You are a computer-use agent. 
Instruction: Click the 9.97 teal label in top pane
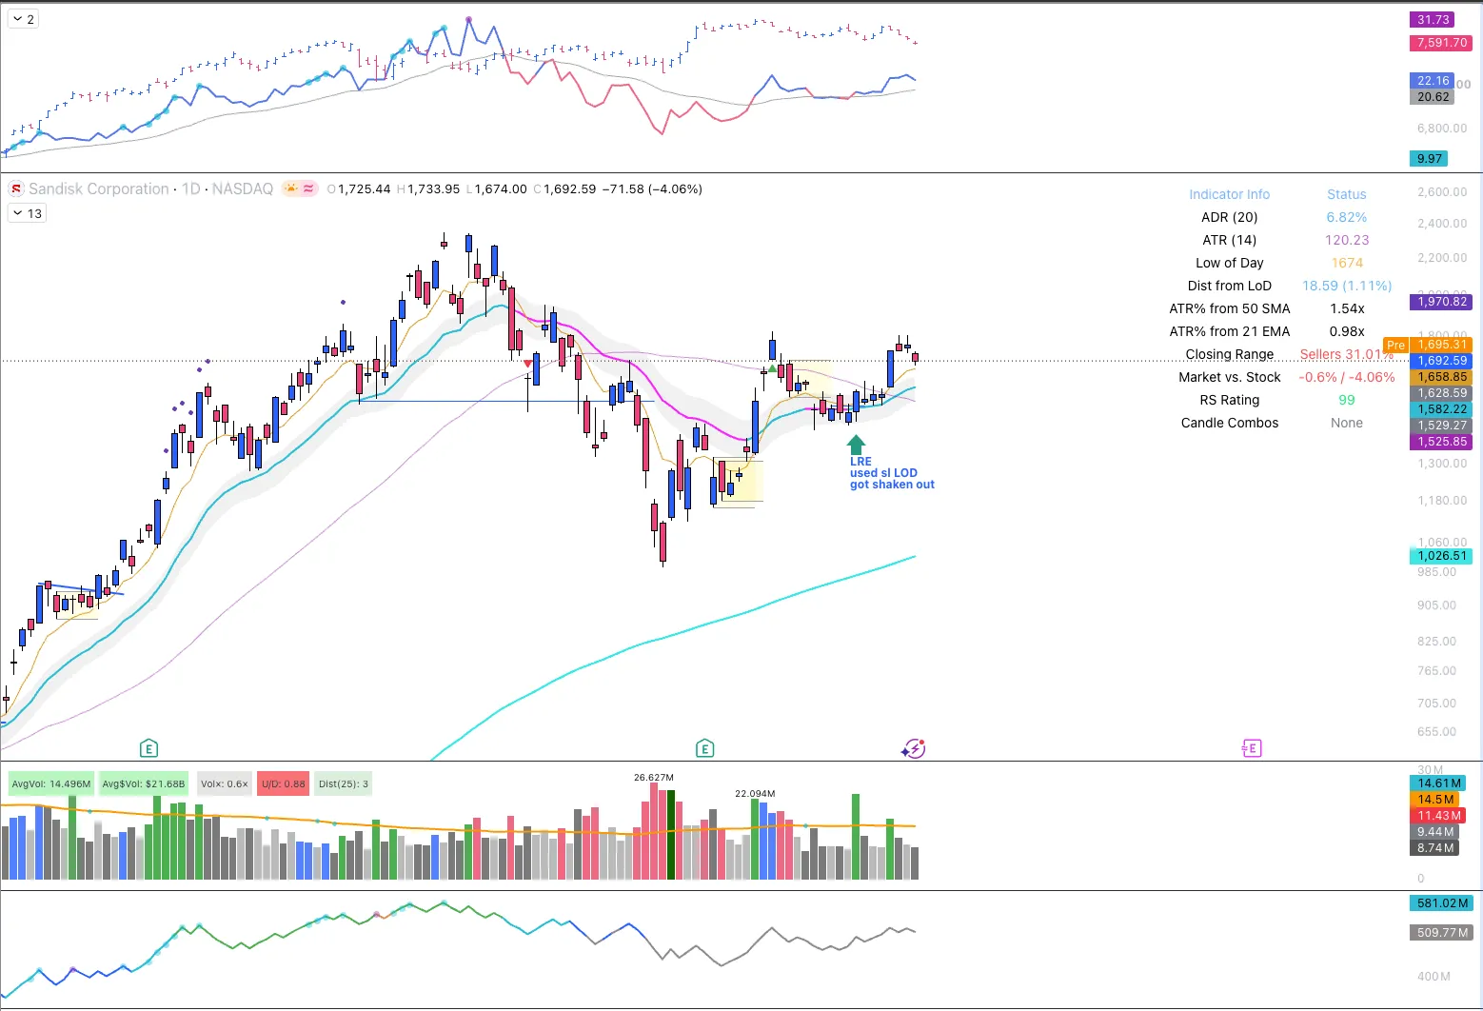(x=1429, y=159)
